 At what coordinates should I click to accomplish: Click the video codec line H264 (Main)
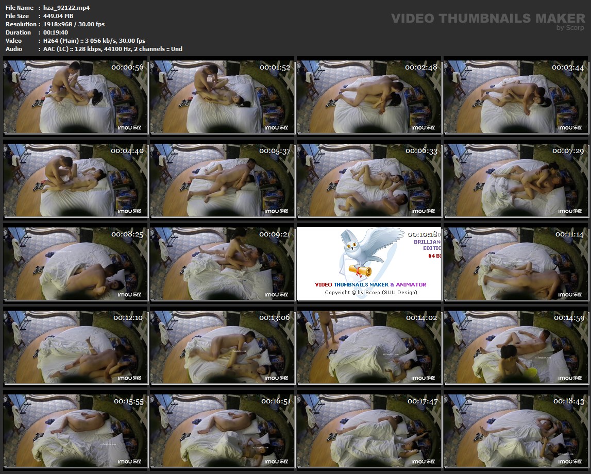[94, 41]
